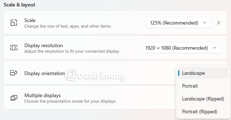Expand the Multiple displays section
Viewport: 231px width, 120px height.
click(90, 97)
